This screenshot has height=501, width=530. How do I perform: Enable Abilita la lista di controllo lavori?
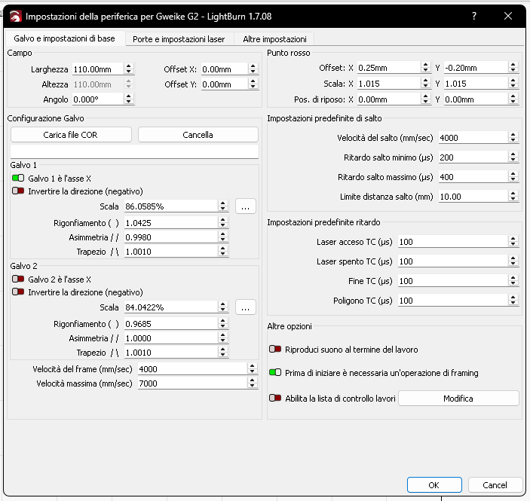tap(275, 398)
